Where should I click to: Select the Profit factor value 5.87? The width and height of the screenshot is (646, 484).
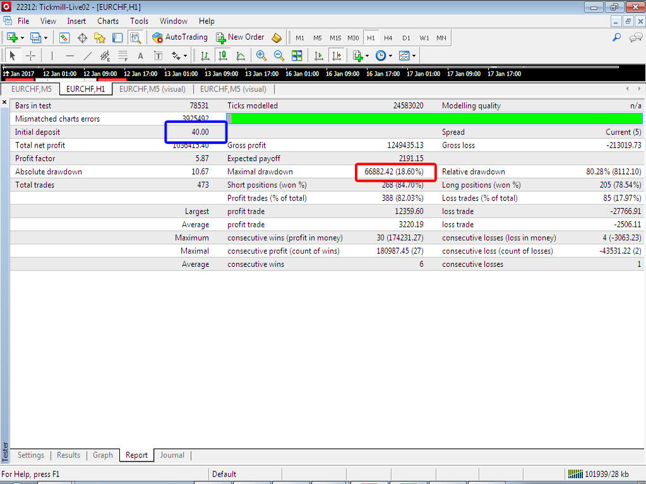(202, 158)
